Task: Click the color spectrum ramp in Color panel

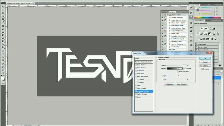Action: (208, 18)
